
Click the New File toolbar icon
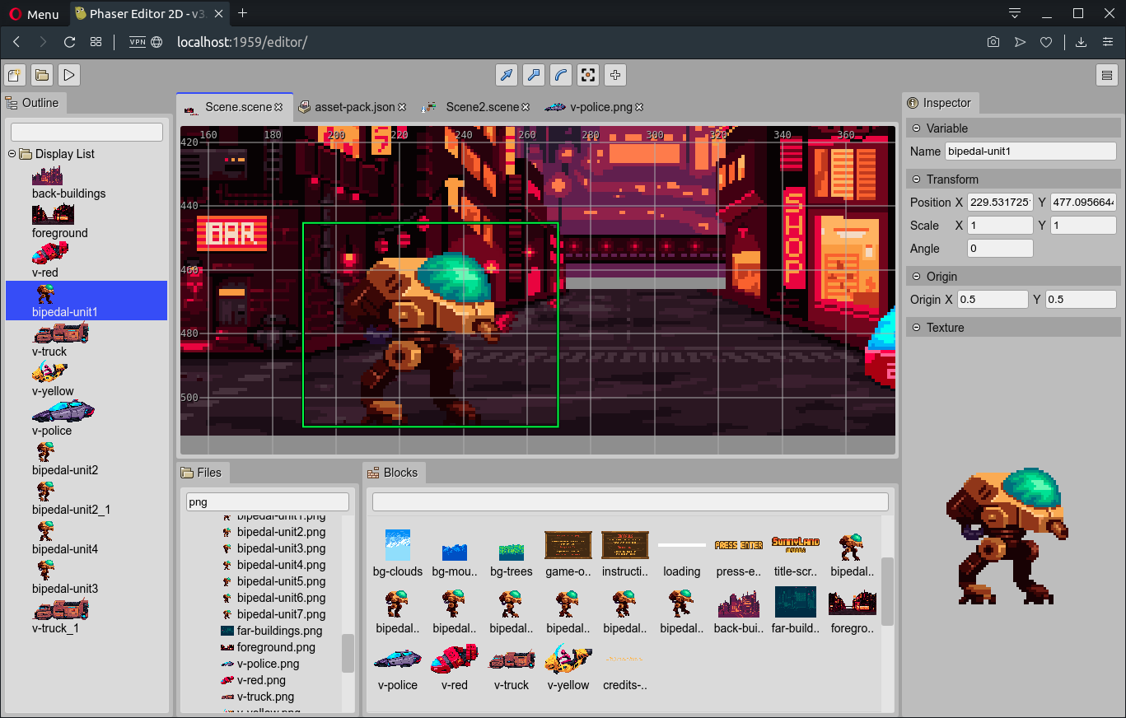(x=14, y=75)
